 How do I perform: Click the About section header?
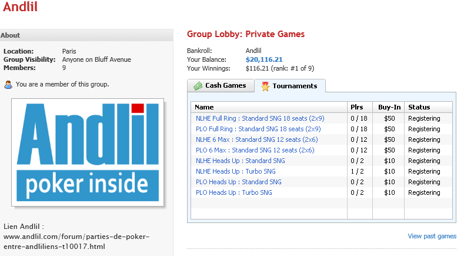[x=86, y=35]
